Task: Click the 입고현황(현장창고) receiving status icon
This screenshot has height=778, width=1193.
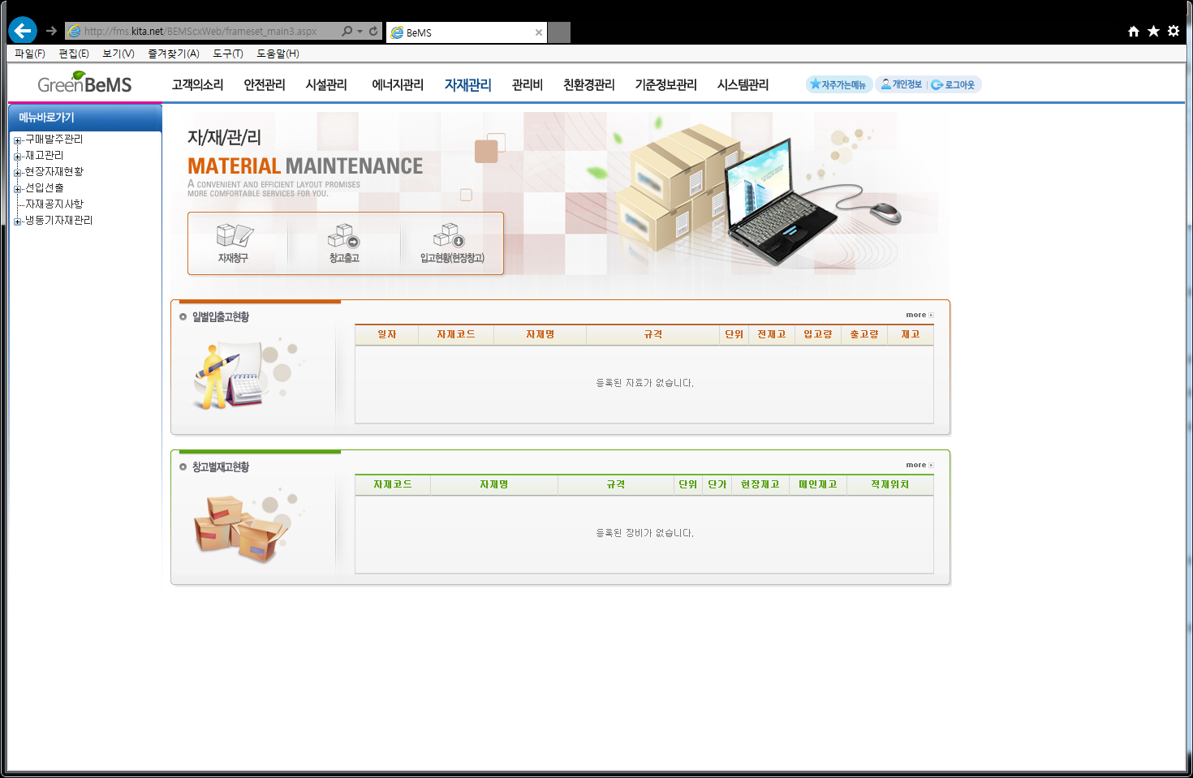Action: 451,243
